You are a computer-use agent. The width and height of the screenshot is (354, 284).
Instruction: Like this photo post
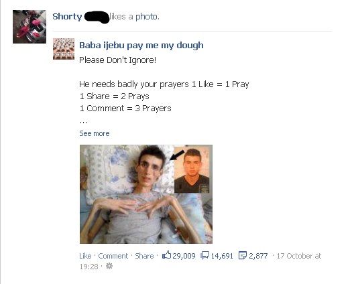[x=85, y=256]
